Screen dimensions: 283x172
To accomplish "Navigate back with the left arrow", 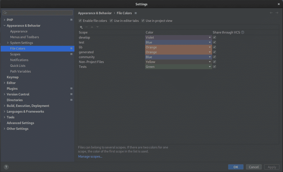I will click(271, 13).
